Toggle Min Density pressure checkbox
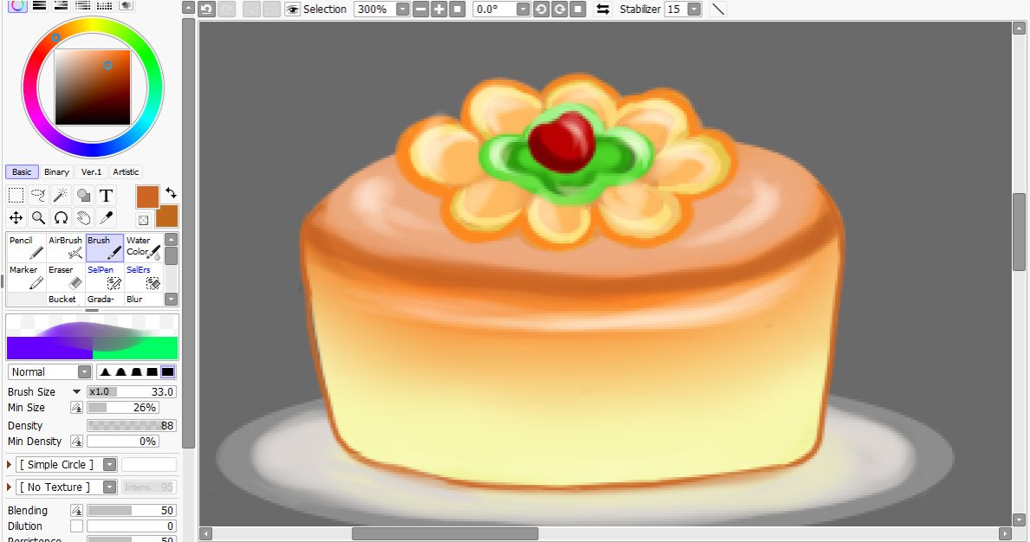 click(x=77, y=442)
